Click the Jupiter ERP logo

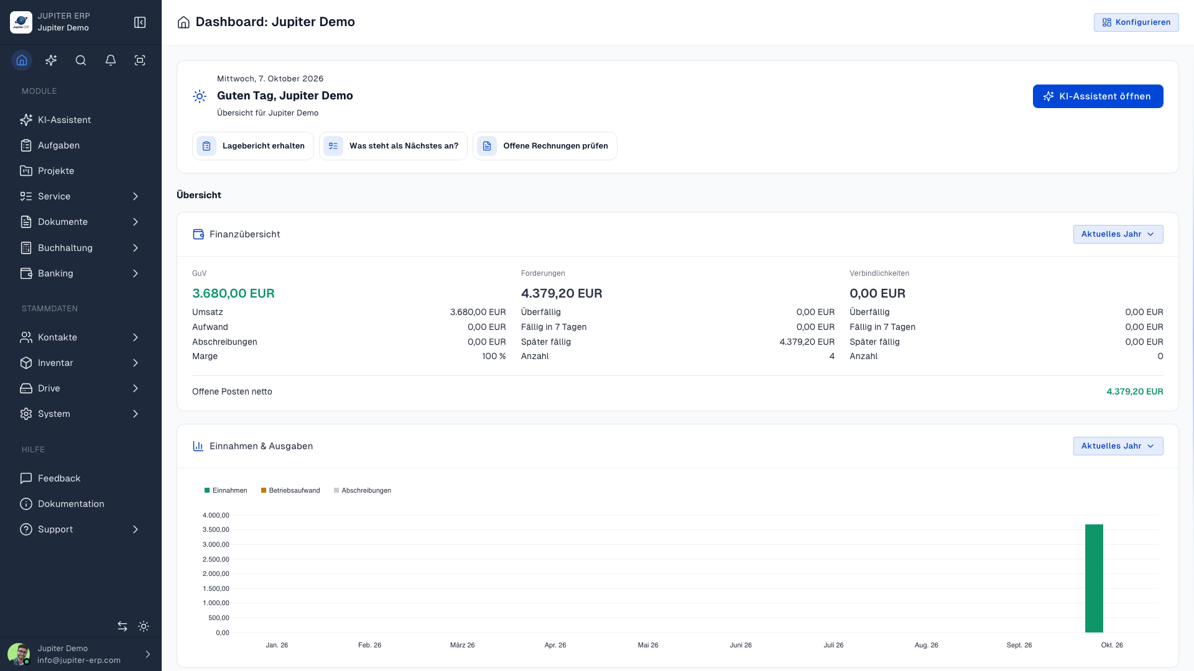tap(21, 22)
